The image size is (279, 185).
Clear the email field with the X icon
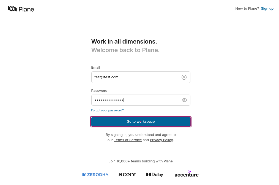(184, 77)
